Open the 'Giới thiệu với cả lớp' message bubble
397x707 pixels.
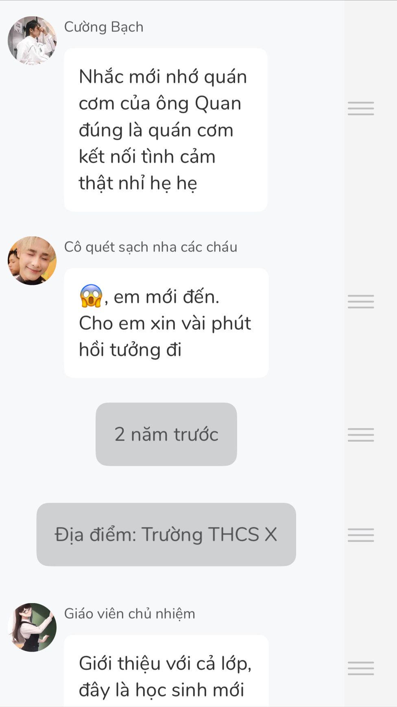click(166, 671)
